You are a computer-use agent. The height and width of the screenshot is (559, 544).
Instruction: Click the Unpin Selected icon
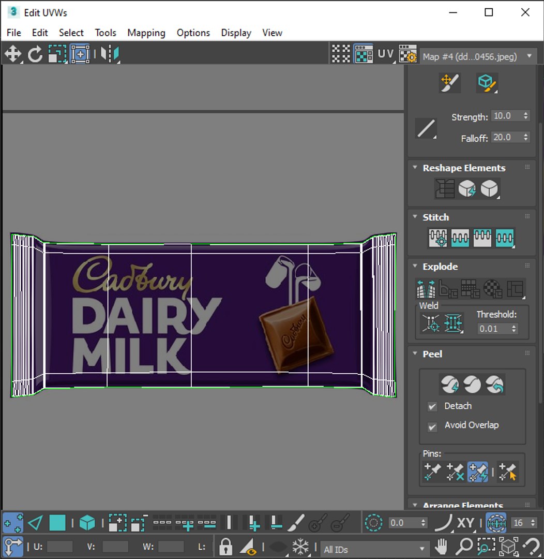(455, 472)
